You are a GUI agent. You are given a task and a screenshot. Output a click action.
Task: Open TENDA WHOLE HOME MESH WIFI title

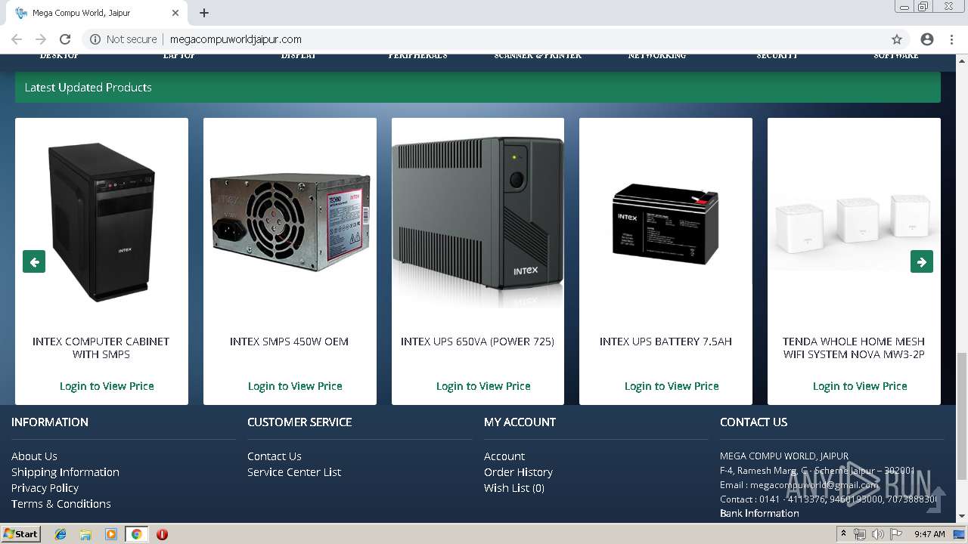(854, 348)
